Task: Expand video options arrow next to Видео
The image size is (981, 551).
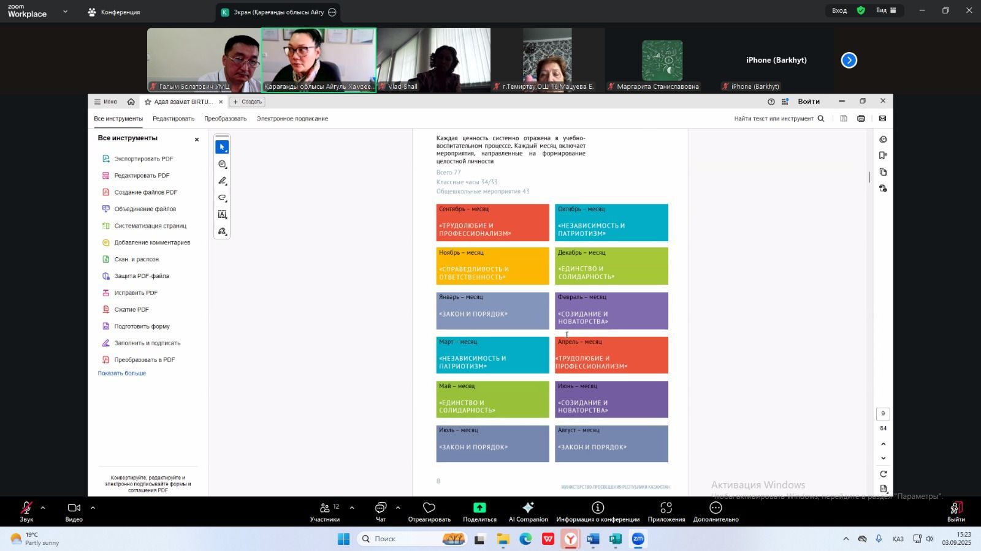Action: (x=93, y=508)
